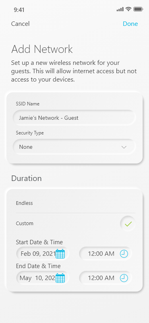This screenshot has width=149, height=323.
Task: Open the Feb 09, 2021 start date picker
Action: coord(43,254)
